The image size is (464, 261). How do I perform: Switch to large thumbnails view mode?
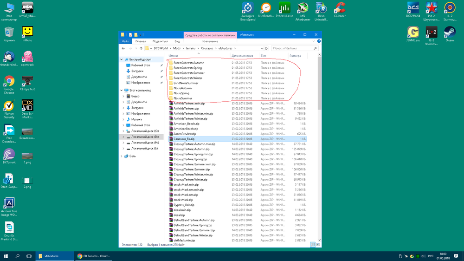coord(318,244)
